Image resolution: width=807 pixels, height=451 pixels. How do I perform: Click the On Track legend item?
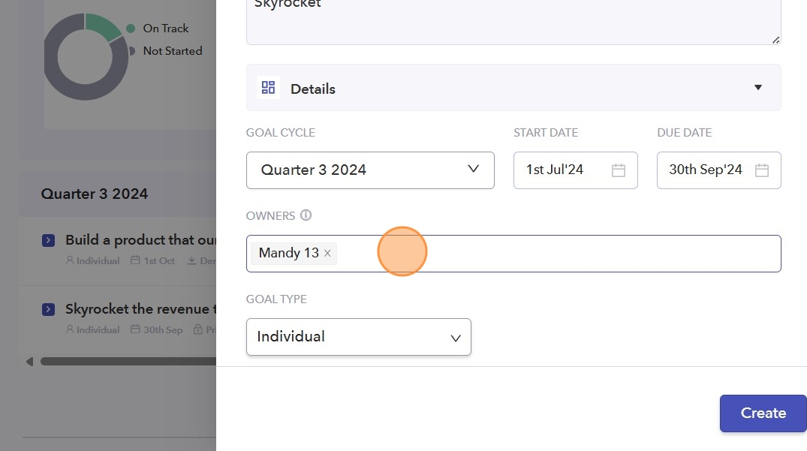[165, 29]
